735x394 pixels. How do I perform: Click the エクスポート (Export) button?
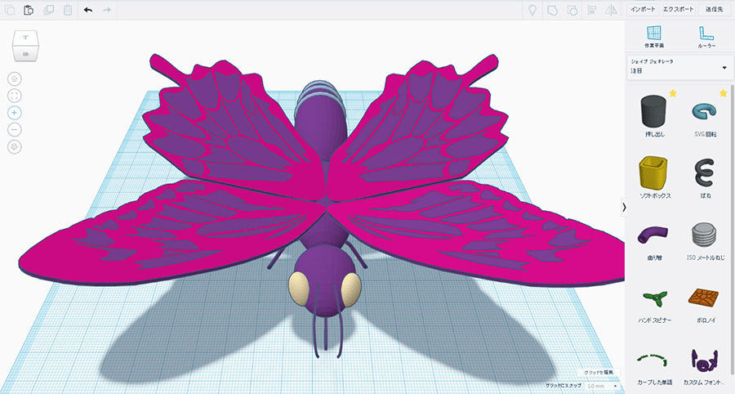pyautogui.click(x=679, y=9)
